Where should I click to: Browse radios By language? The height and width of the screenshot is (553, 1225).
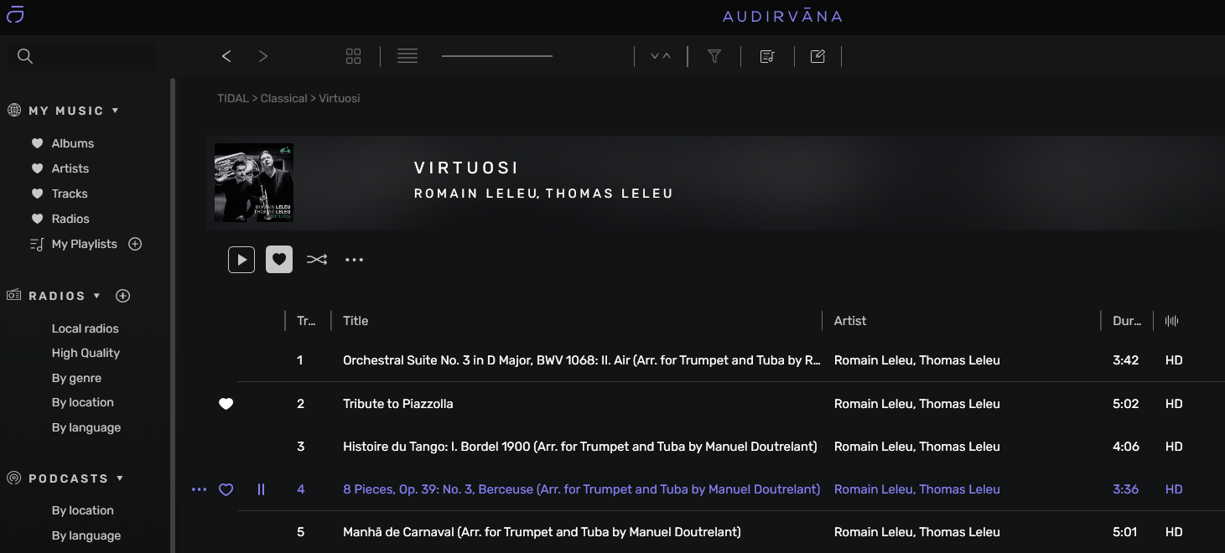pos(86,427)
